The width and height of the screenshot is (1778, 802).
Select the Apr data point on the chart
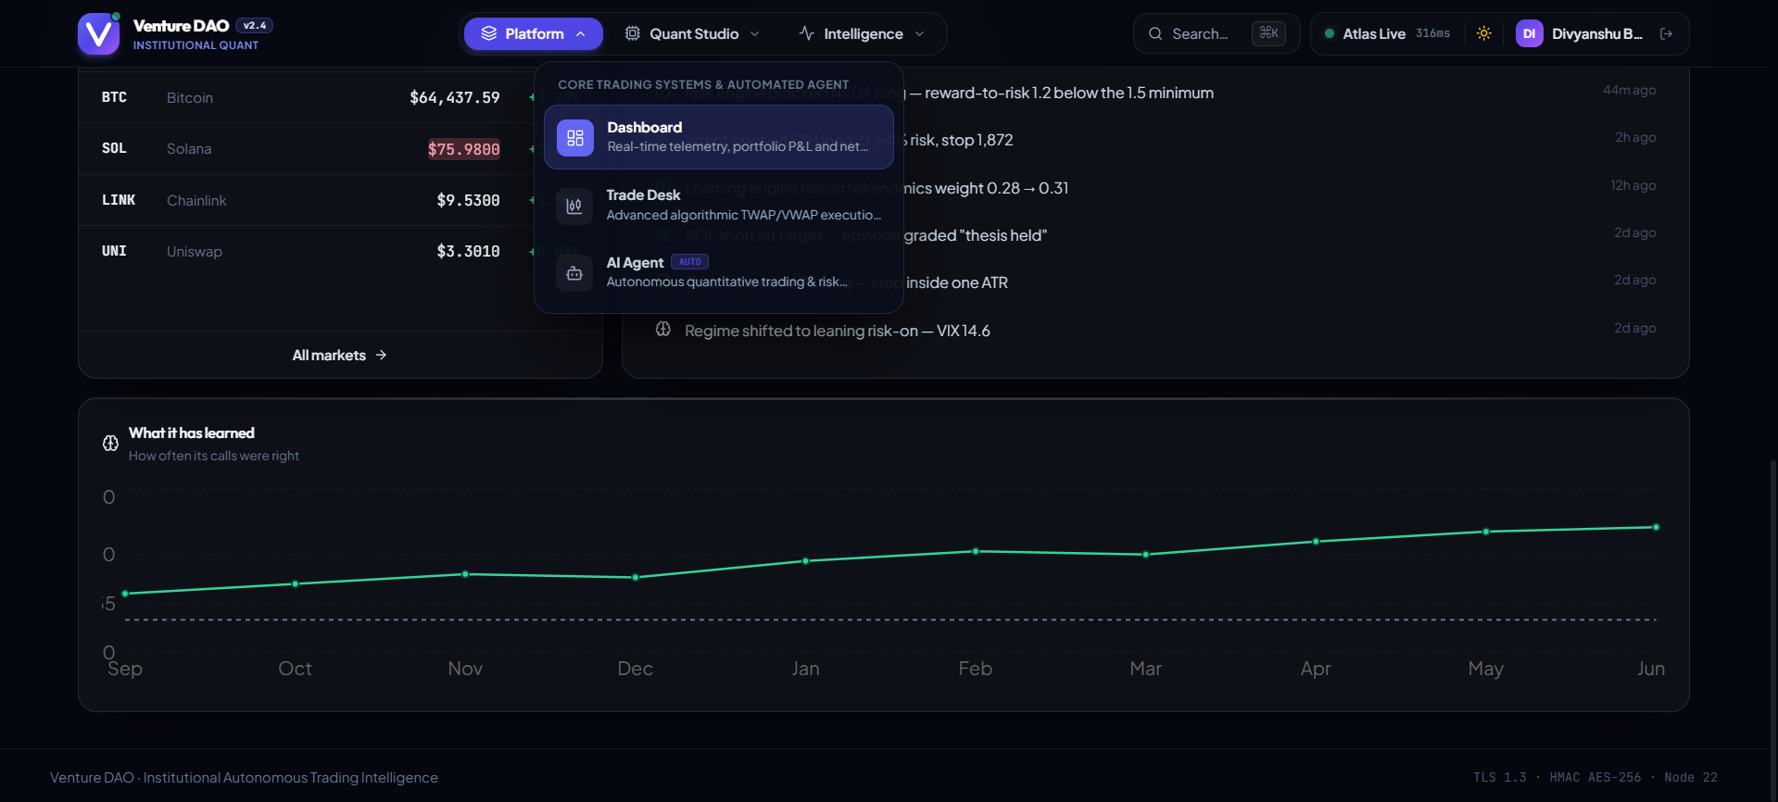click(x=1316, y=542)
